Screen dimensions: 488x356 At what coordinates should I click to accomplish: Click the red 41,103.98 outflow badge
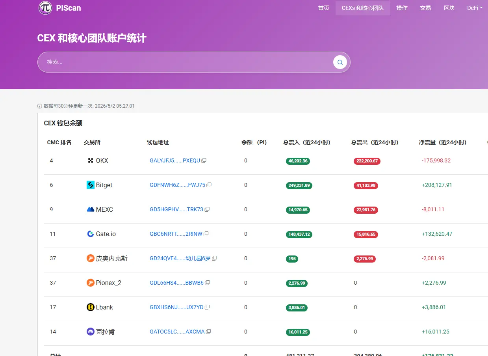click(x=366, y=185)
